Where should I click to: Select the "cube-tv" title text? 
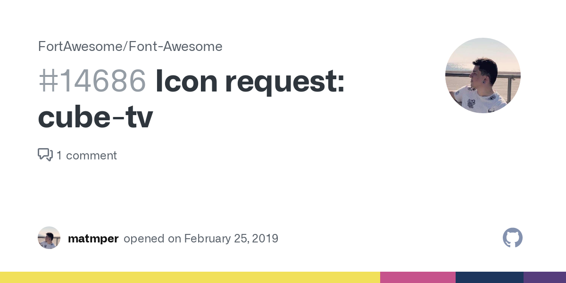95,118
